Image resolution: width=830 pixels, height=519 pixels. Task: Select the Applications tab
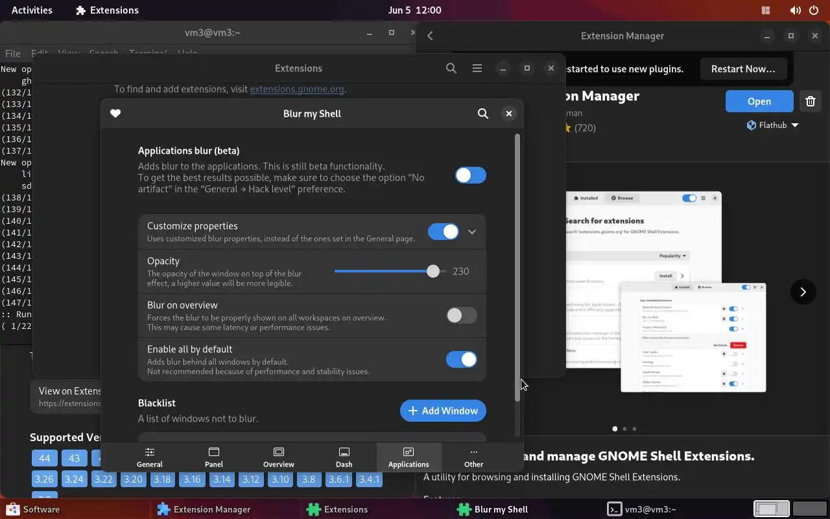click(x=409, y=457)
